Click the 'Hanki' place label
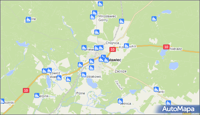The image size is (200, 115). point(160,92)
